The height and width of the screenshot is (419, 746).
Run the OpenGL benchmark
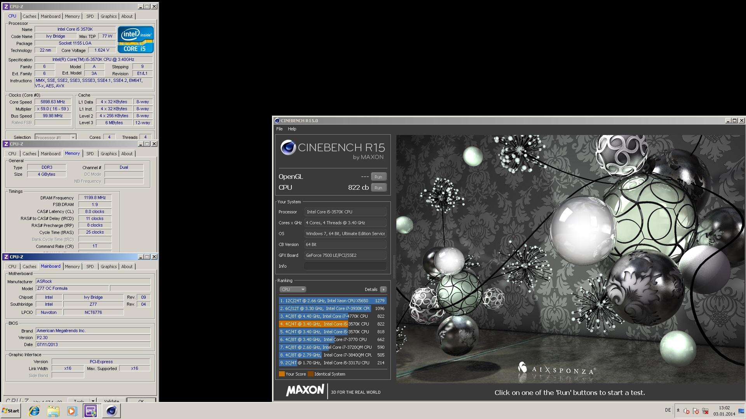click(x=378, y=177)
